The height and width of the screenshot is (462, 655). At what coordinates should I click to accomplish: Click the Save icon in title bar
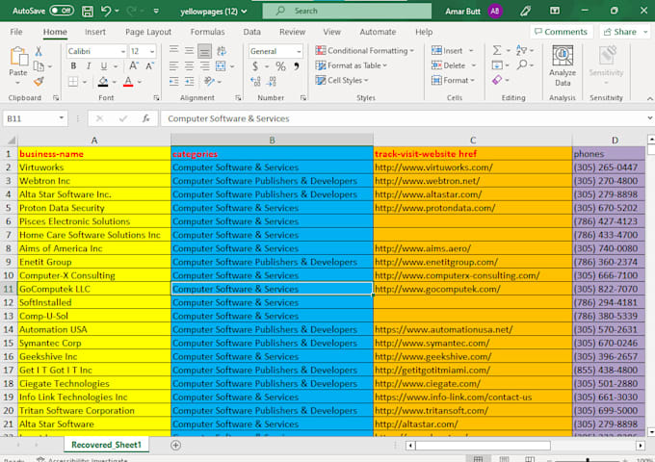click(88, 12)
